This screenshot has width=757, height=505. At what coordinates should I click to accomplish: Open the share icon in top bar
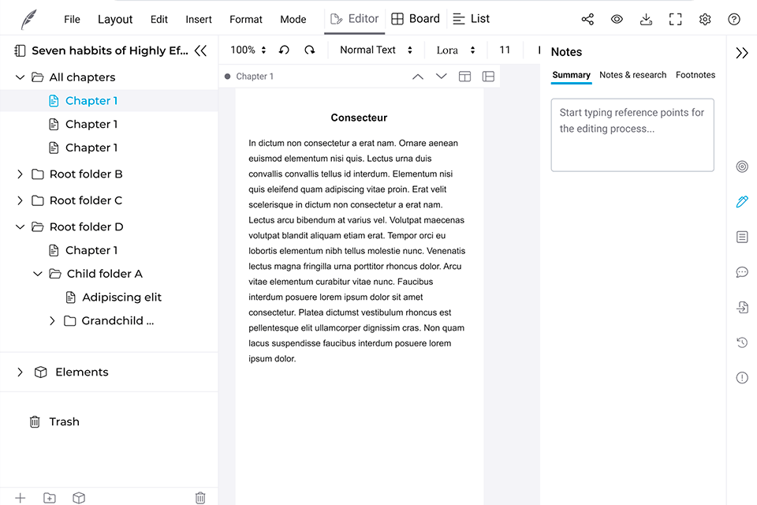tap(587, 19)
